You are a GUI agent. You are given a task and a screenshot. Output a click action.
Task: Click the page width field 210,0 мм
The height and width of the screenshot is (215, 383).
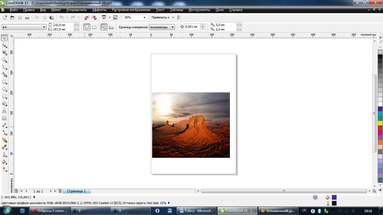click(63, 25)
